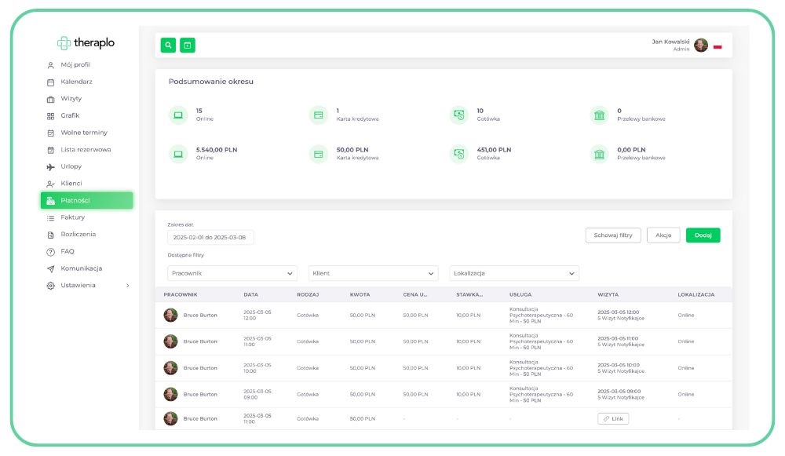Open Faktury from the sidebar menu
This screenshot has width=785, height=456.
(72, 217)
